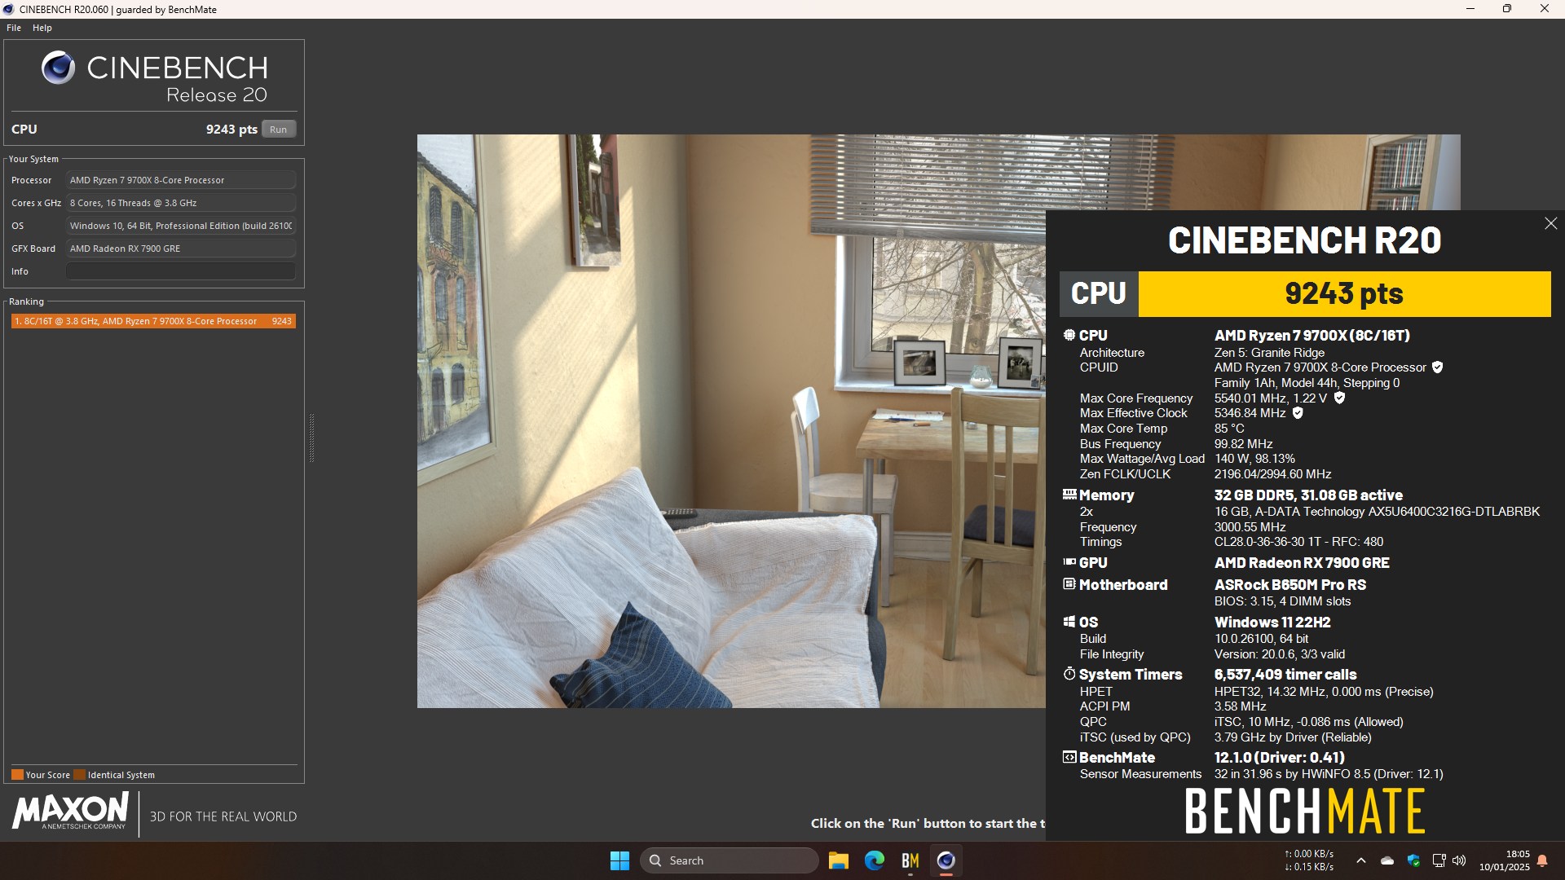The height and width of the screenshot is (880, 1565).
Task: Click the network speed KB/s indicator
Action: coord(1309,860)
